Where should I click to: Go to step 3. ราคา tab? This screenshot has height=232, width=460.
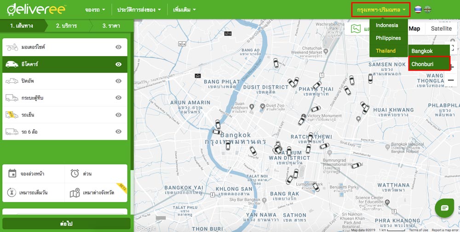coord(112,26)
